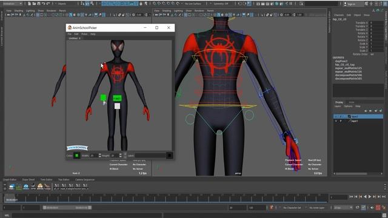Click the black color swatch beside Label field
The height and width of the screenshot is (218, 388).
pos(169,156)
